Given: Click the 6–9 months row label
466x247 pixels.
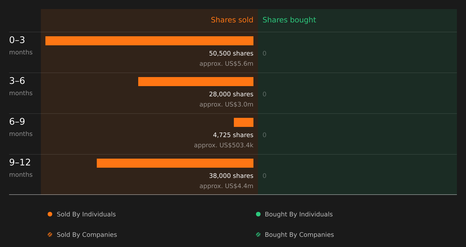Looking at the screenshot, I should (21, 127).
